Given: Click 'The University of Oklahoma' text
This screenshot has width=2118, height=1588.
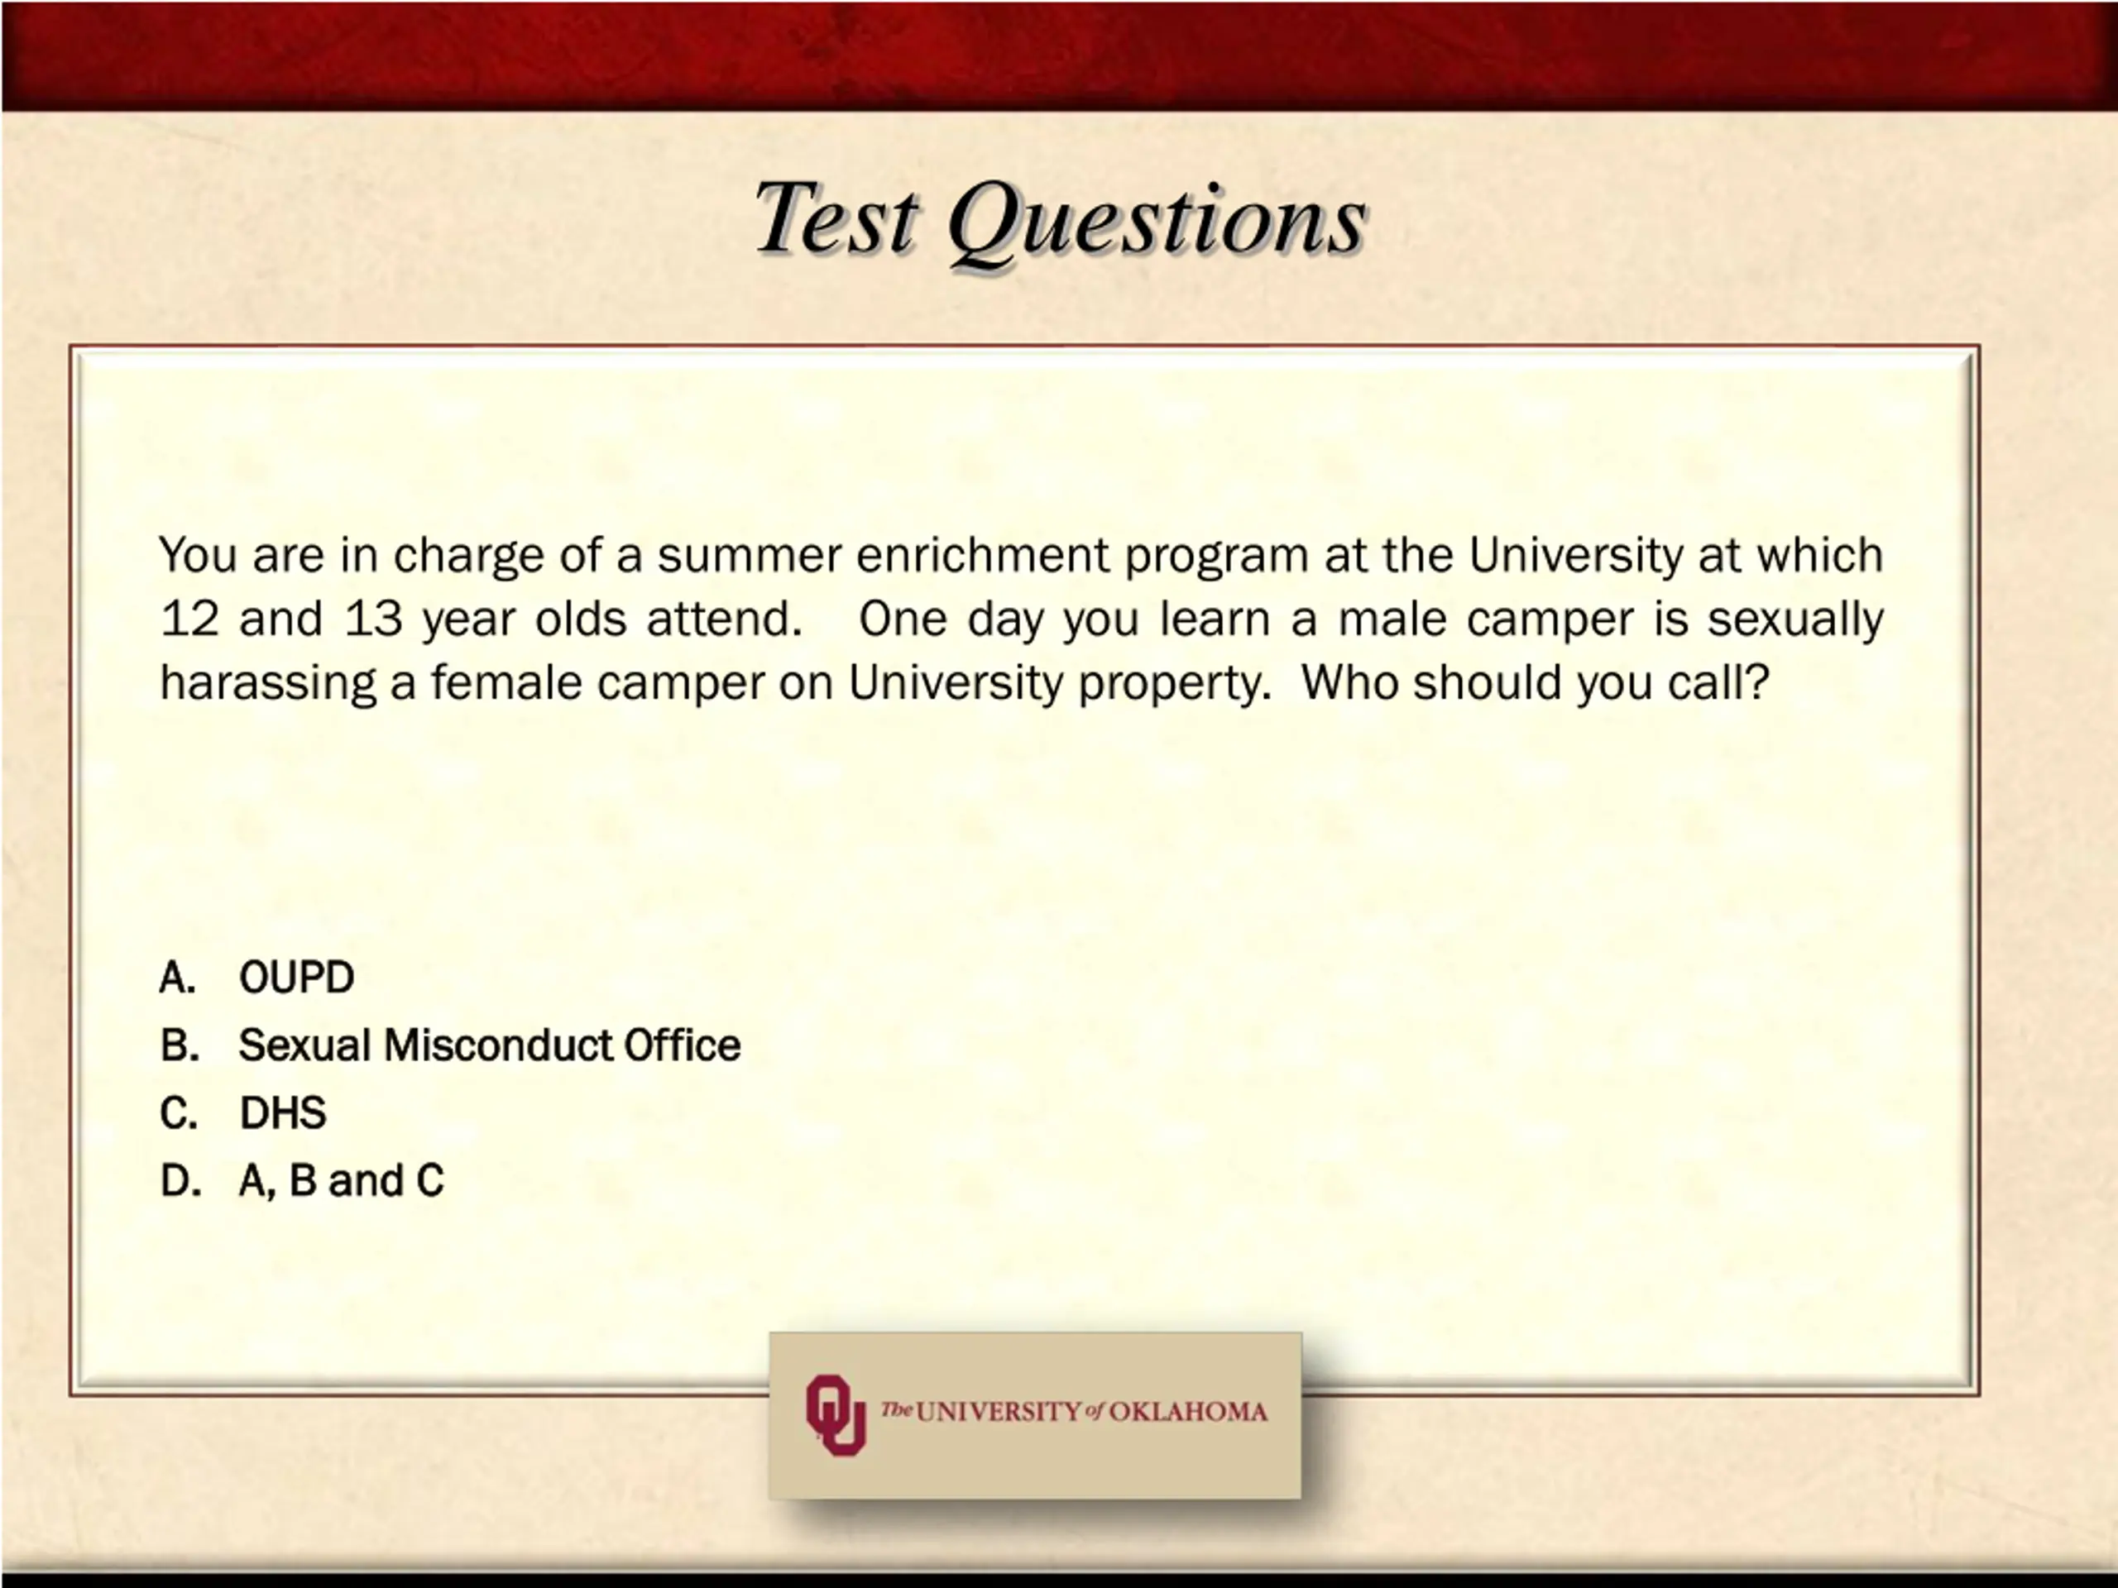Looking at the screenshot, I should coord(1073,1412).
